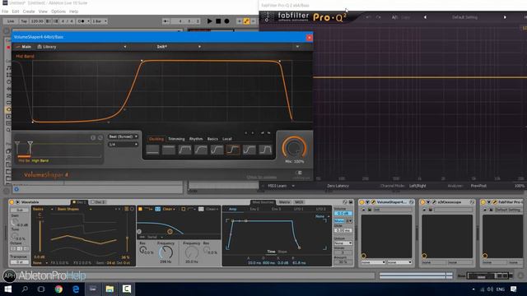Open the 1 Bar quantization dropdown
Viewport: 527px width, 296px height.
point(100,21)
